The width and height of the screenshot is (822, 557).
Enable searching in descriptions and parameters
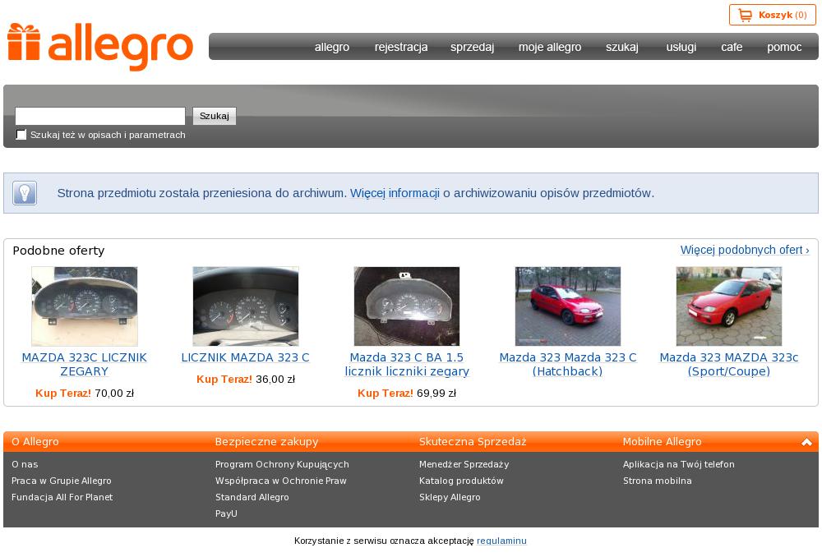(x=21, y=135)
